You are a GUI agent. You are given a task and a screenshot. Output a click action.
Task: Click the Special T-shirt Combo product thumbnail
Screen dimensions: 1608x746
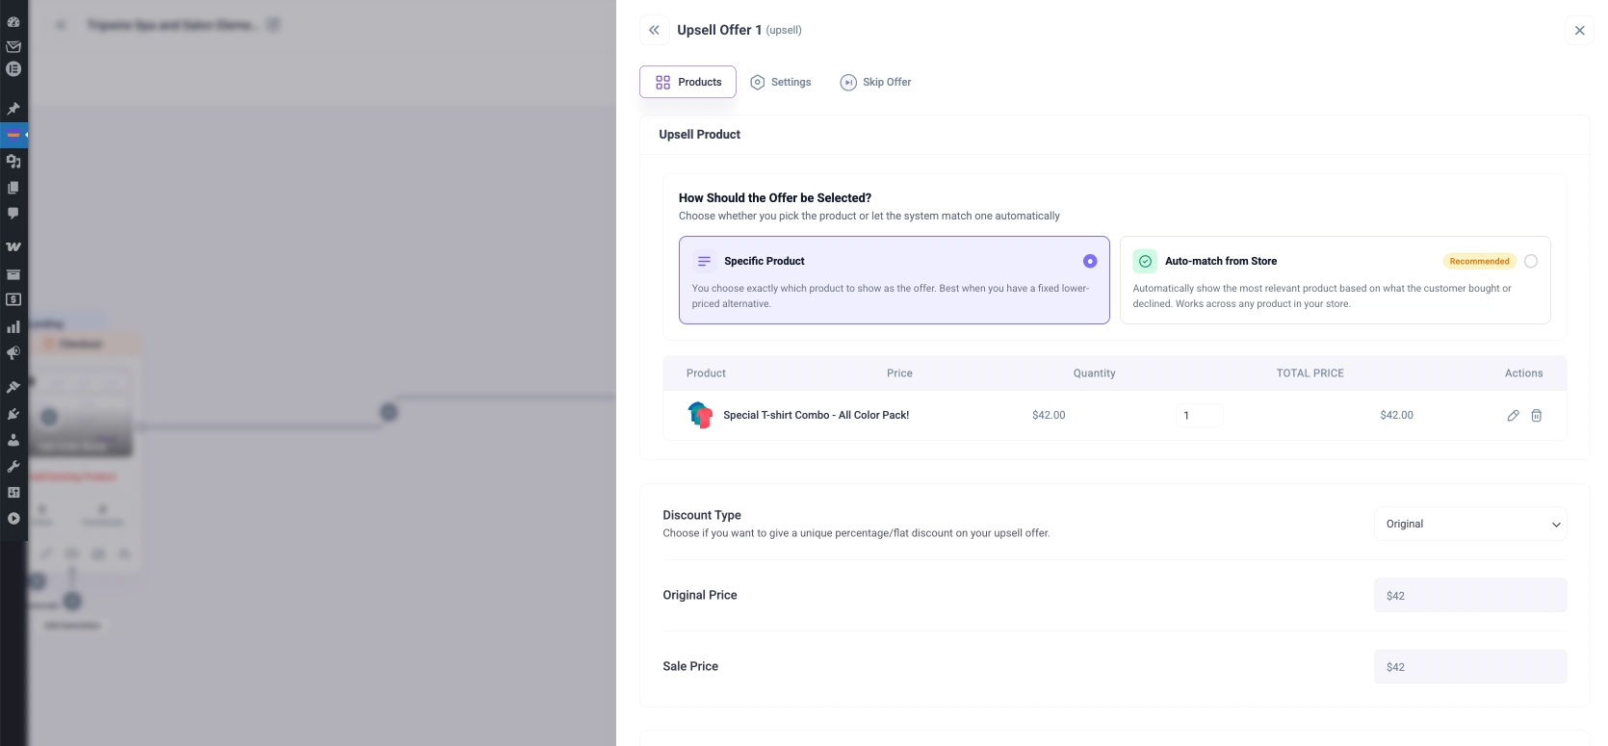(x=700, y=416)
